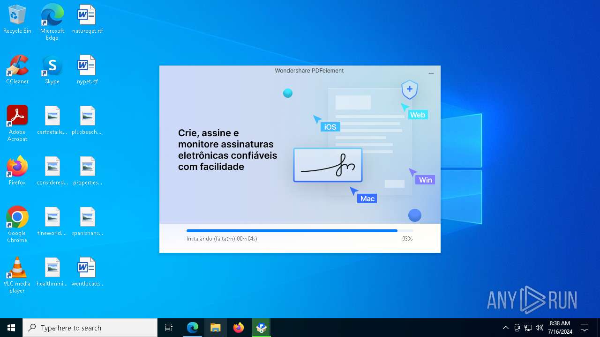Viewport: 600px width, 337px height.
Task: Open Firefox from the taskbar
Action: [x=239, y=328]
